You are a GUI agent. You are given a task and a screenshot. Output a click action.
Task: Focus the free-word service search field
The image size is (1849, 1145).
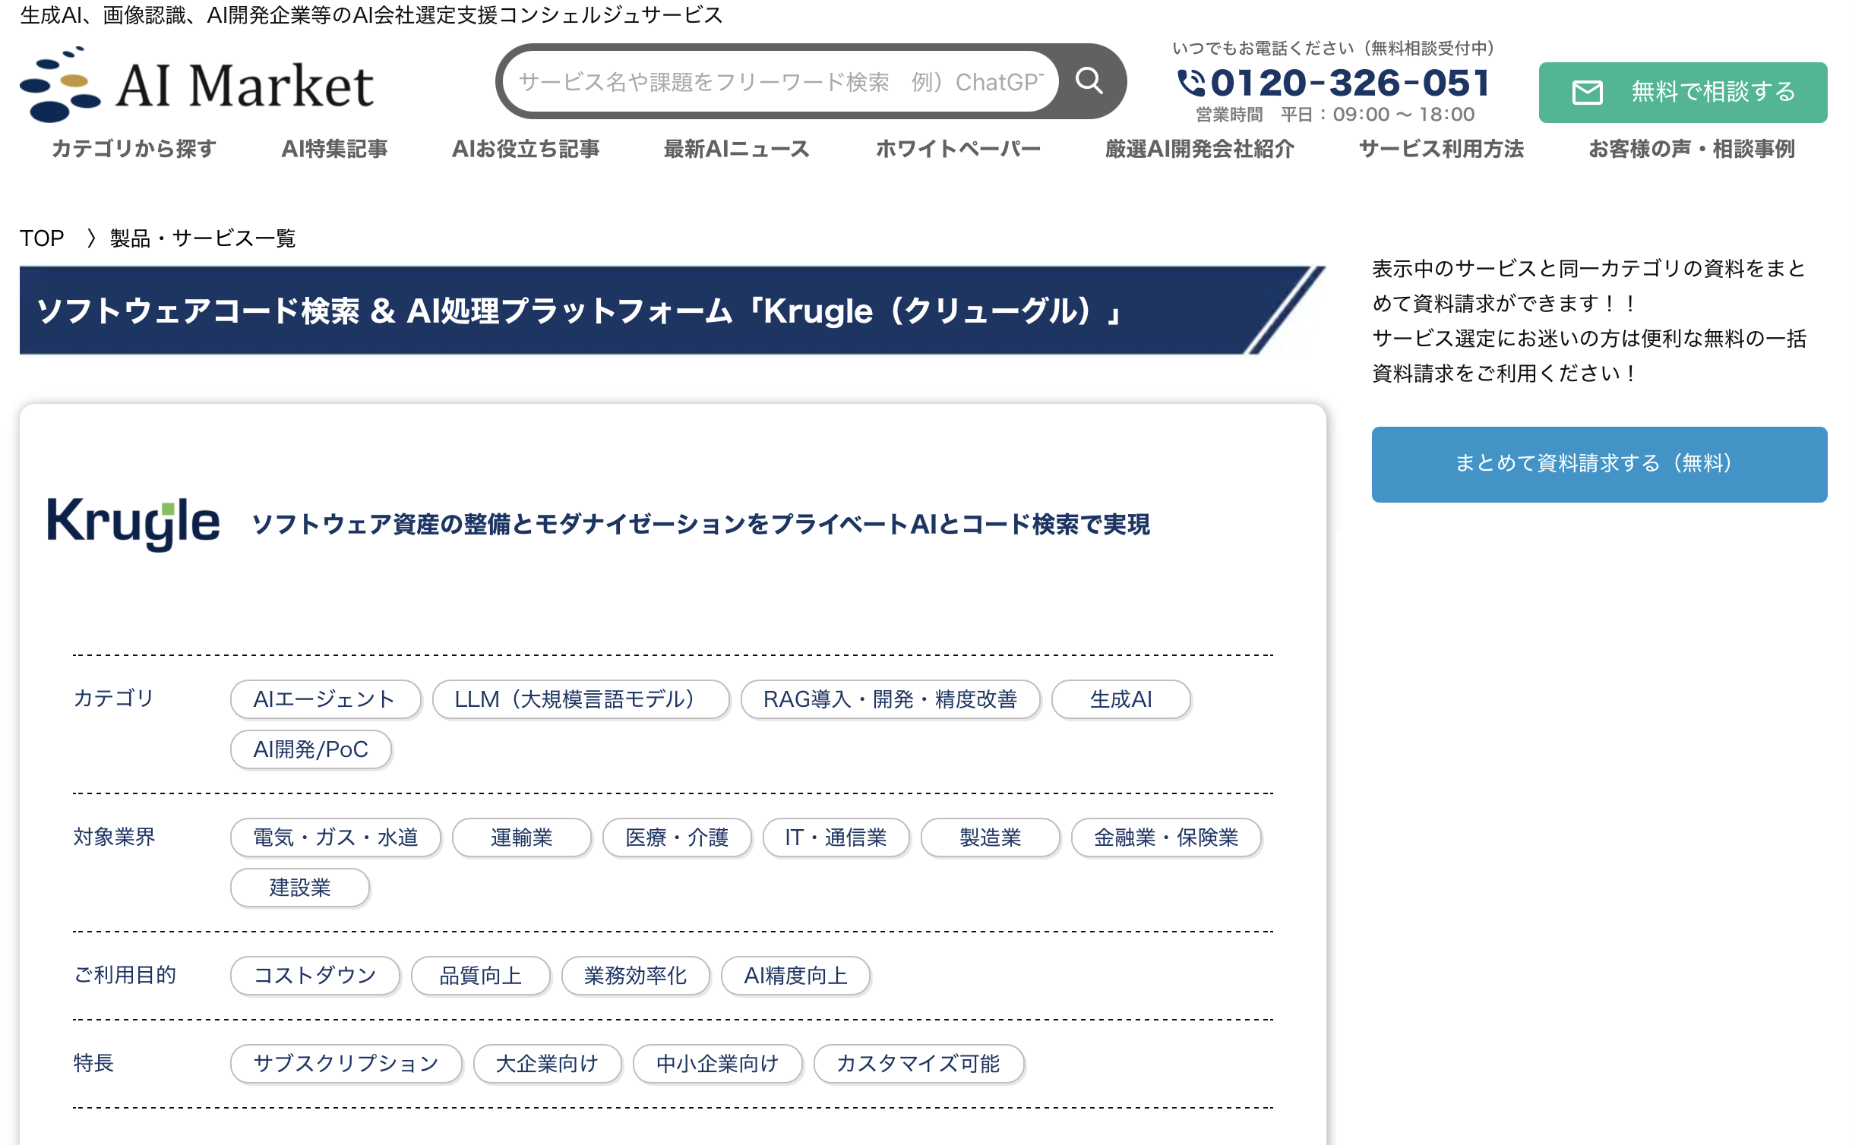click(780, 81)
